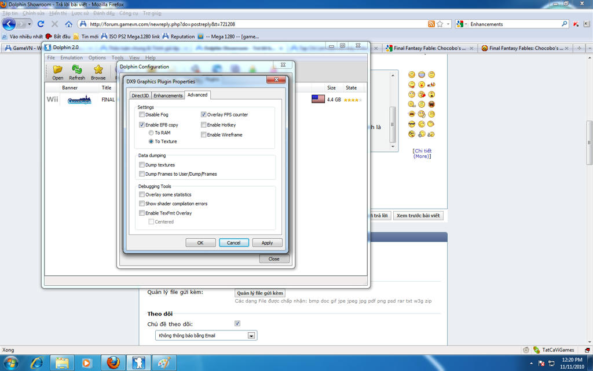Viewport: 593px width, 371px height.
Task: Click the 4.4 GB size cell
Action: (x=334, y=100)
